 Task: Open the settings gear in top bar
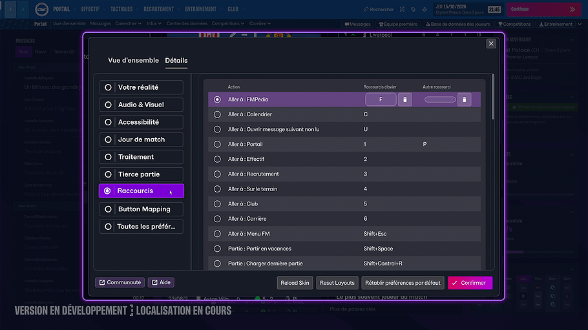pyautogui.click(x=425, y=10)
